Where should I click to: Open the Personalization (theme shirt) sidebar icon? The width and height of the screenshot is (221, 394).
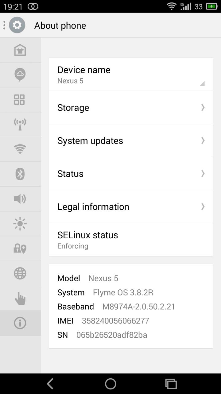(x=20, y=50)
